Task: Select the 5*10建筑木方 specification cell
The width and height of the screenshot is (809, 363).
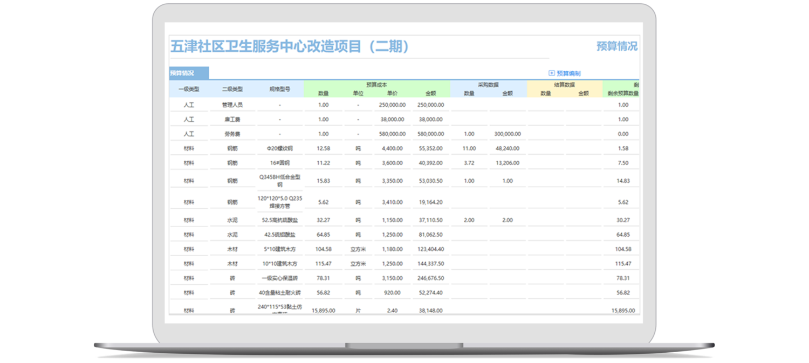Action: 280,249
